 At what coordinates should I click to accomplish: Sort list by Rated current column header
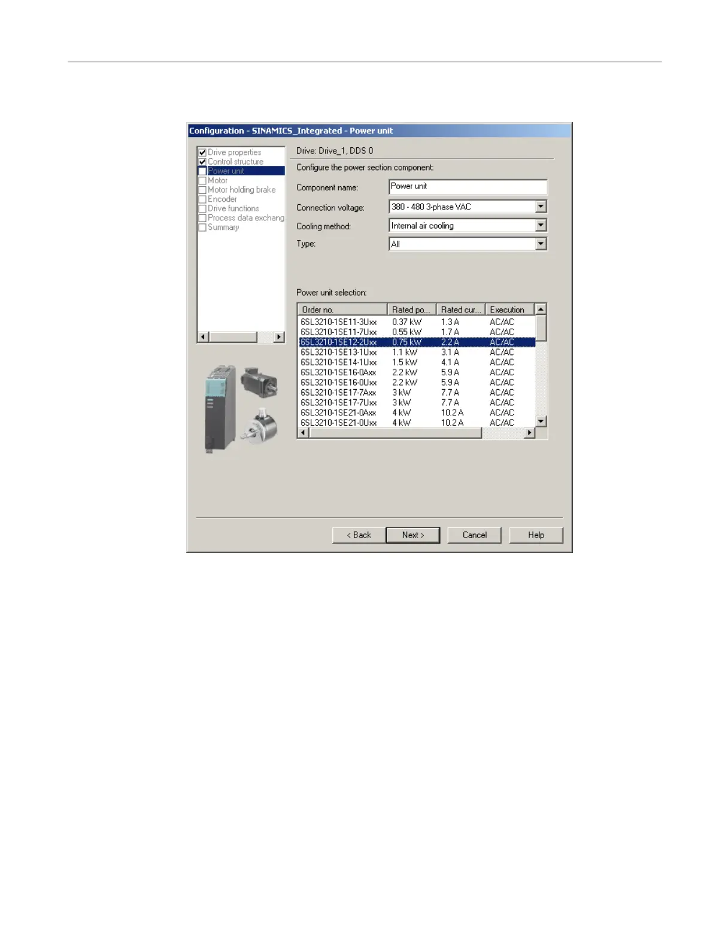(461, 309)
